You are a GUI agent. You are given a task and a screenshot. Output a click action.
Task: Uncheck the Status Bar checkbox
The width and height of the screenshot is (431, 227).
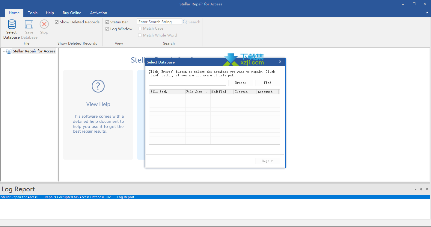[x=107, y=22]
